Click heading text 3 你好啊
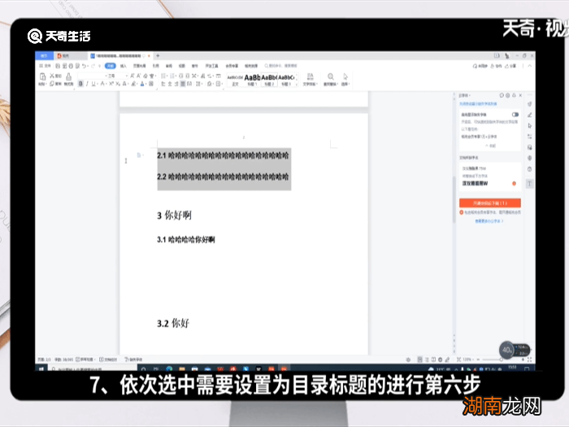Screen dimensions: 569x427 click(x=174, y=216)
